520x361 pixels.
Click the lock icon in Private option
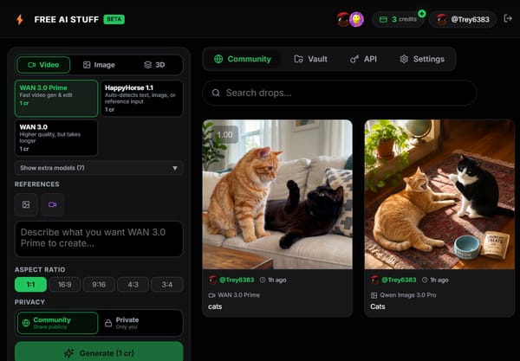click(x=108, y=323)
